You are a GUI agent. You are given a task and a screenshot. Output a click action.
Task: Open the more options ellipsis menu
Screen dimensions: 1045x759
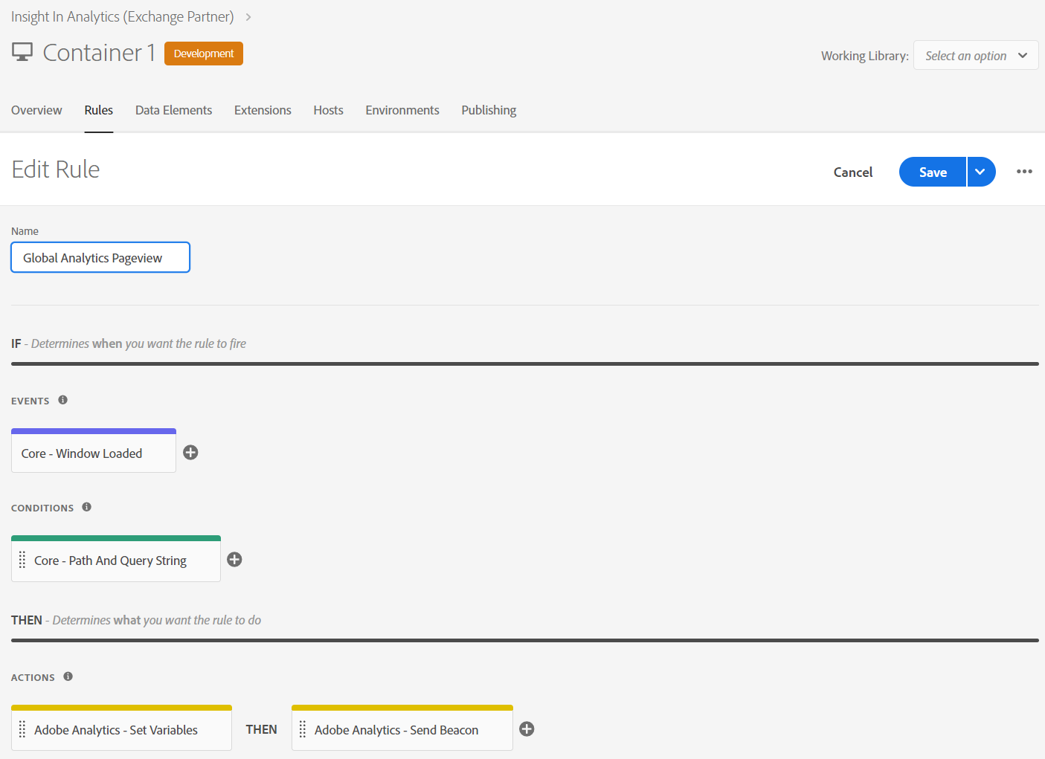1024,172
